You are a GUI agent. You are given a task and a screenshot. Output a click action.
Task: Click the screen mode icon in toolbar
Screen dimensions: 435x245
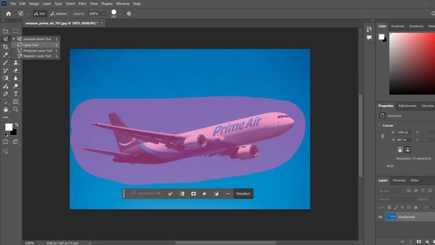tap(16, 142)
